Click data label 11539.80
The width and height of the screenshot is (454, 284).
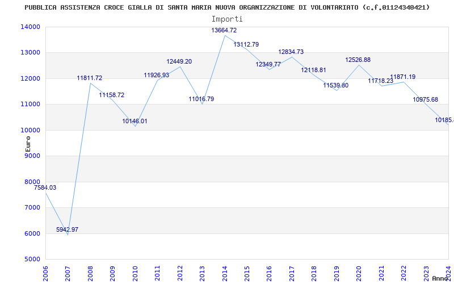[x=336, y=85]
